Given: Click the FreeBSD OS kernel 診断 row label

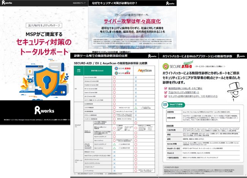Looking at the screenshot, I should (x=91, y=85).
